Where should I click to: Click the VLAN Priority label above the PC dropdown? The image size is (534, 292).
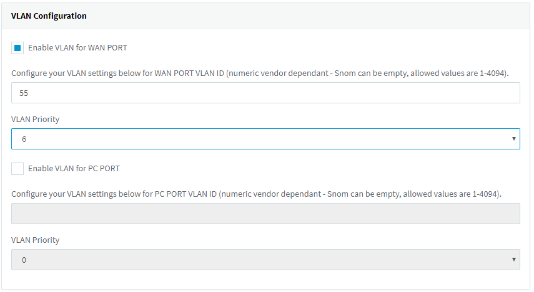(36, 240)
